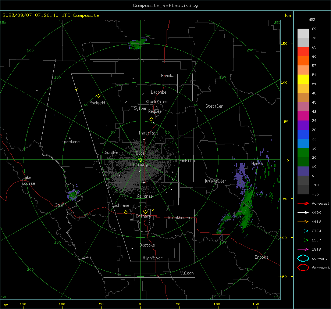
Task: Click the HighRiver city label
Action: (x=153, y=258)
